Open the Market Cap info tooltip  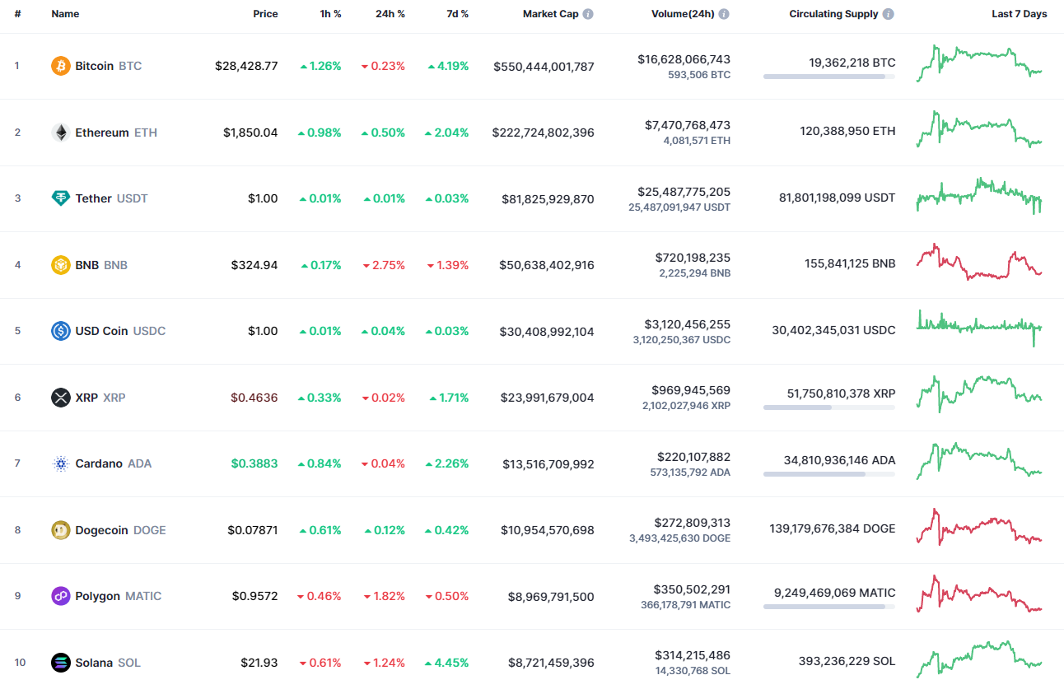pos(587,13)
